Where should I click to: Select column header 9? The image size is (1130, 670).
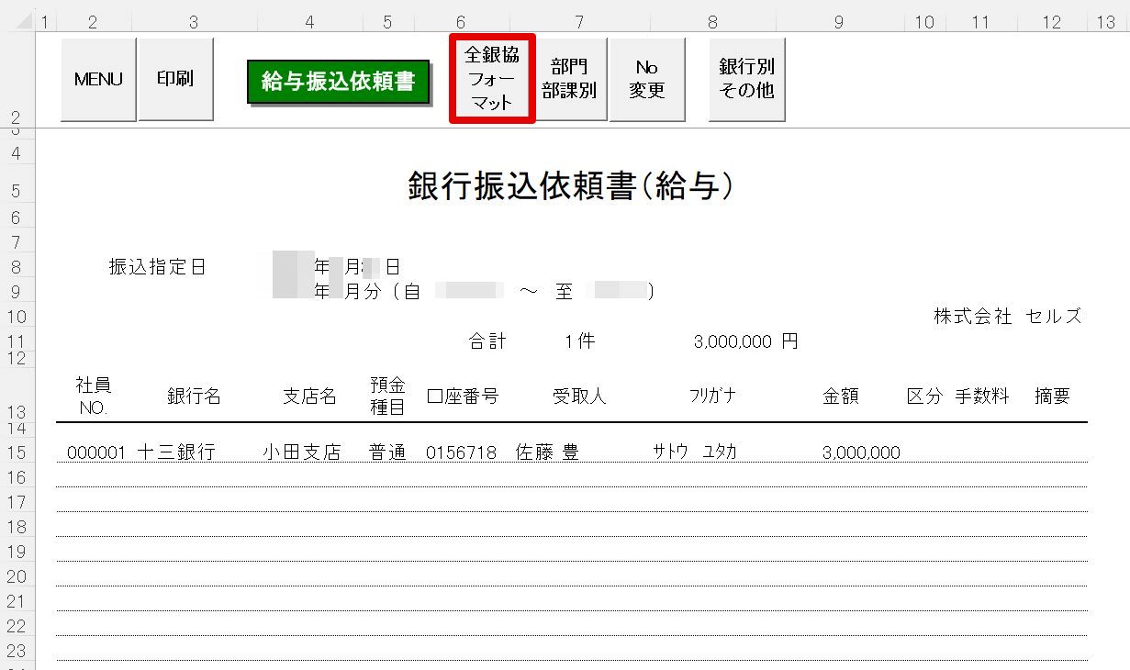[x=839, y=23]
